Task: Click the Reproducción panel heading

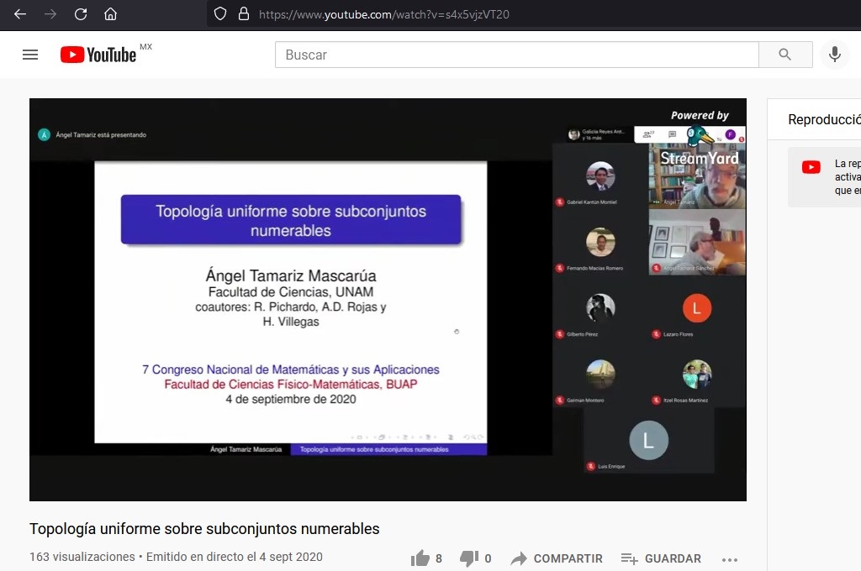Action: 824,119
